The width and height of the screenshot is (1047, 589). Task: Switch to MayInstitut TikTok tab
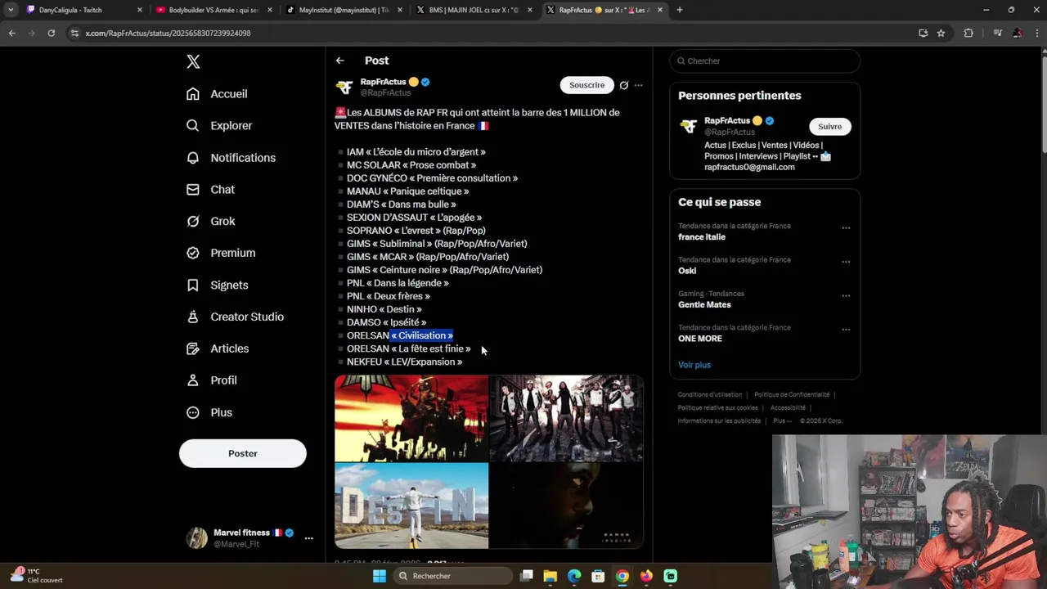click(343, 10)
